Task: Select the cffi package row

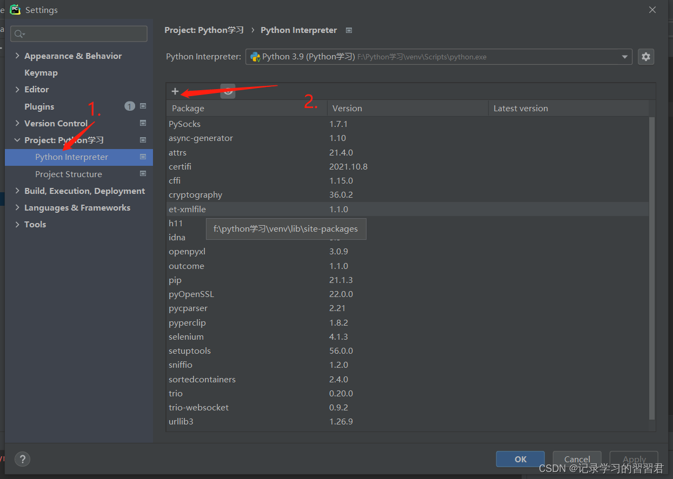Action: pyautogui.click(x=408, y=180)
